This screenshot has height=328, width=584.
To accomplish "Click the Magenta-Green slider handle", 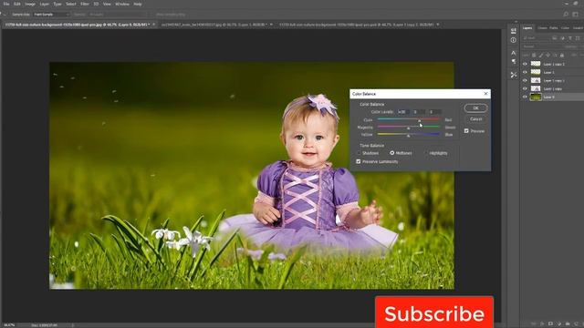I will pos(409,128).
